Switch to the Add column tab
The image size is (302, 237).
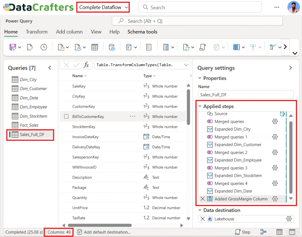pos(69,32)
